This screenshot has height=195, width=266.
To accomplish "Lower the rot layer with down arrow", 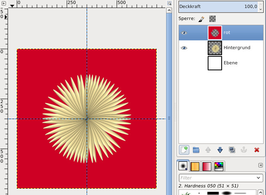I will [220, 150].
